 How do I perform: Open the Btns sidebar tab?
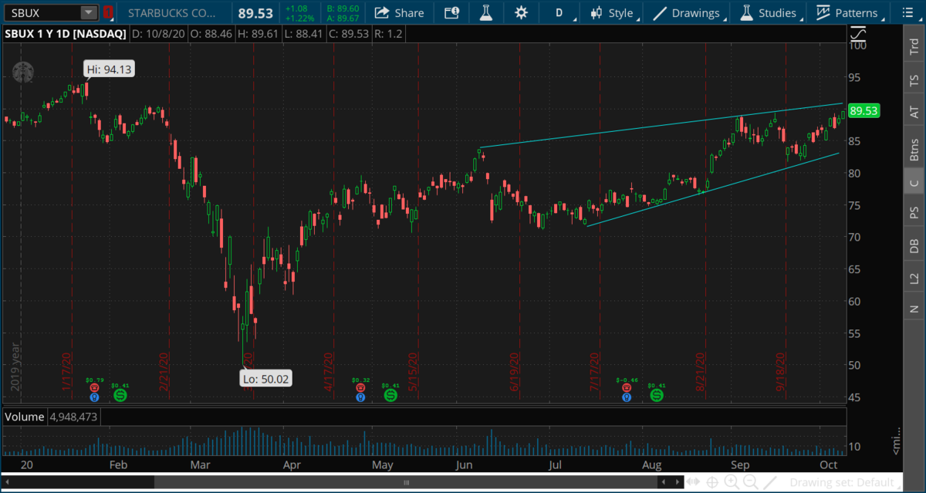(915, 149)
